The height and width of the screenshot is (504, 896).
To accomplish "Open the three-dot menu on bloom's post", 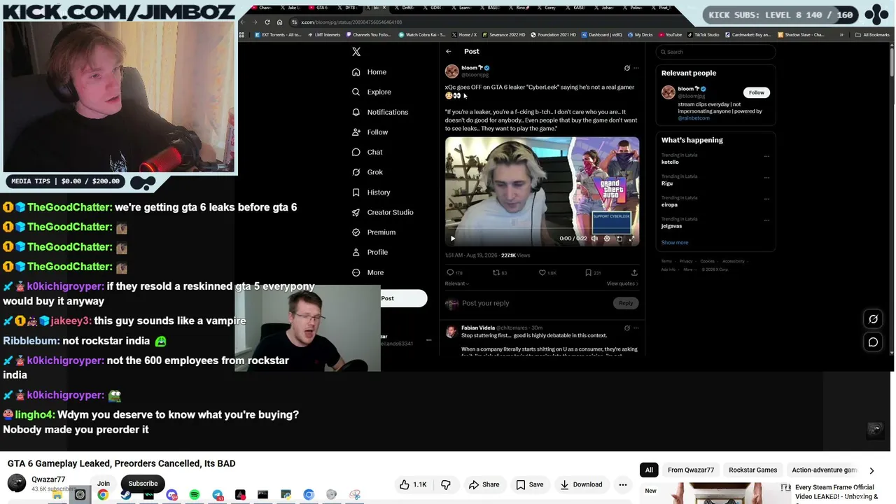I will [636, 68].
